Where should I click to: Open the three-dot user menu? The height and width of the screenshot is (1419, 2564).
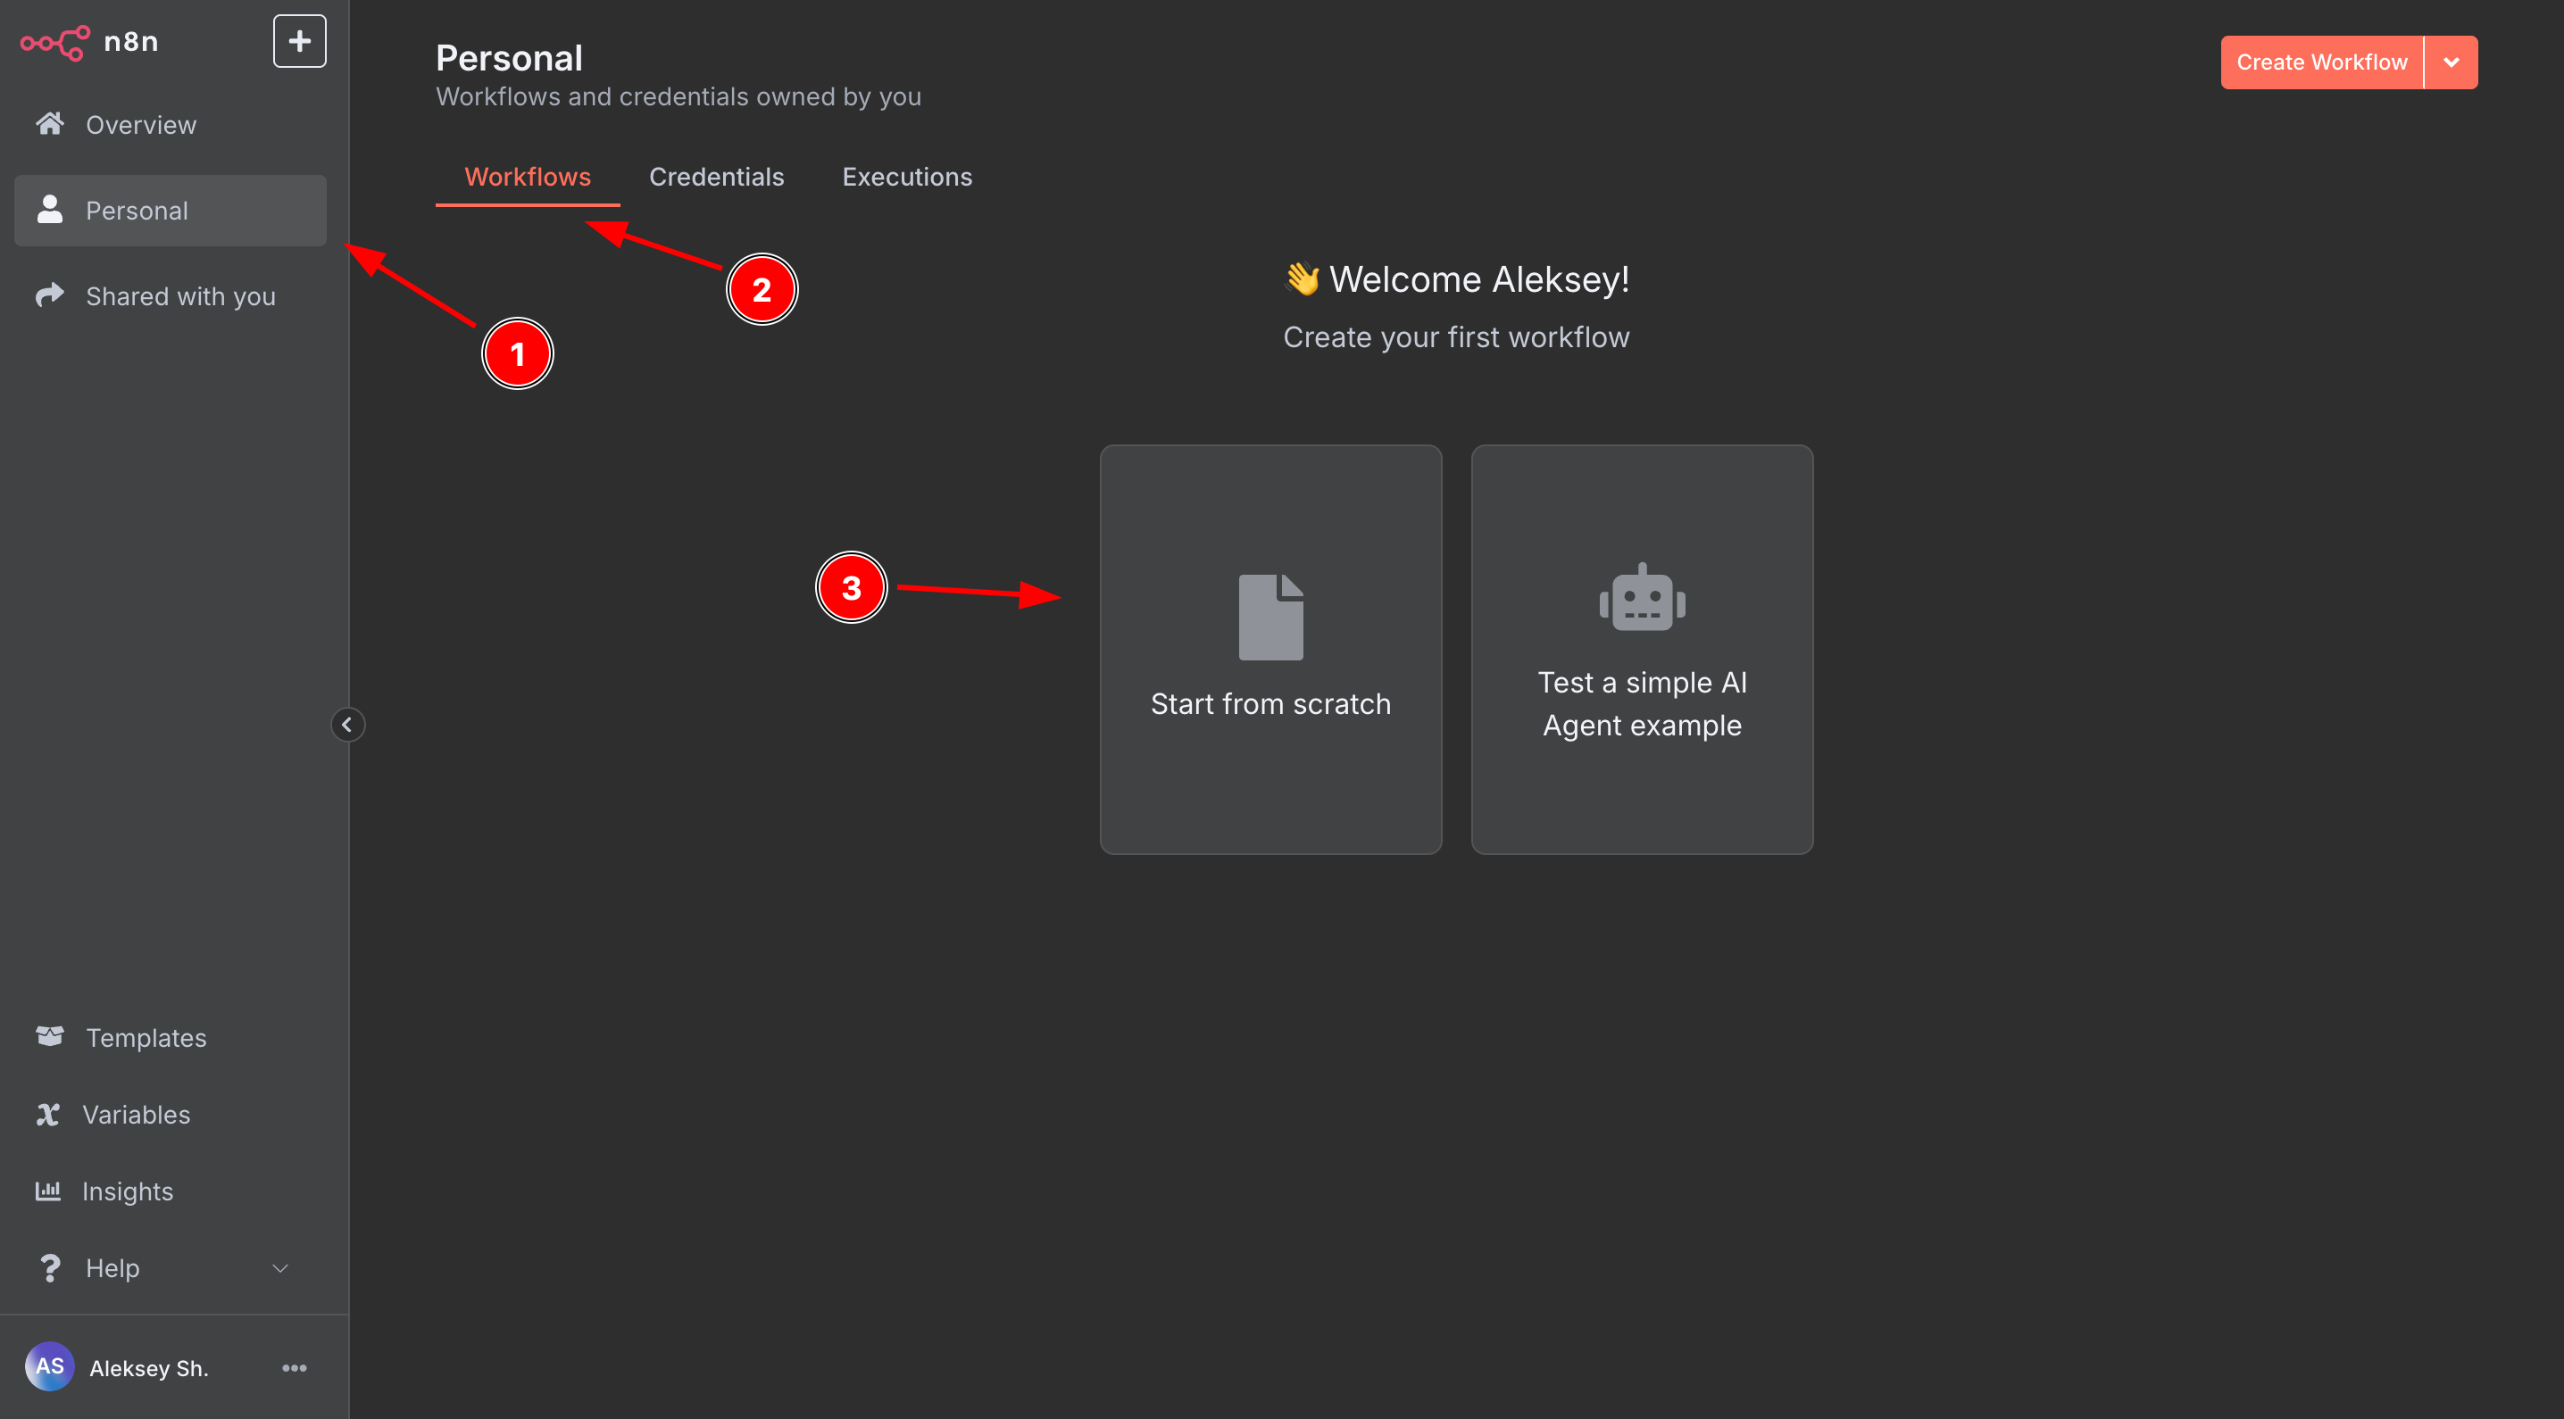click(295, 1367)
